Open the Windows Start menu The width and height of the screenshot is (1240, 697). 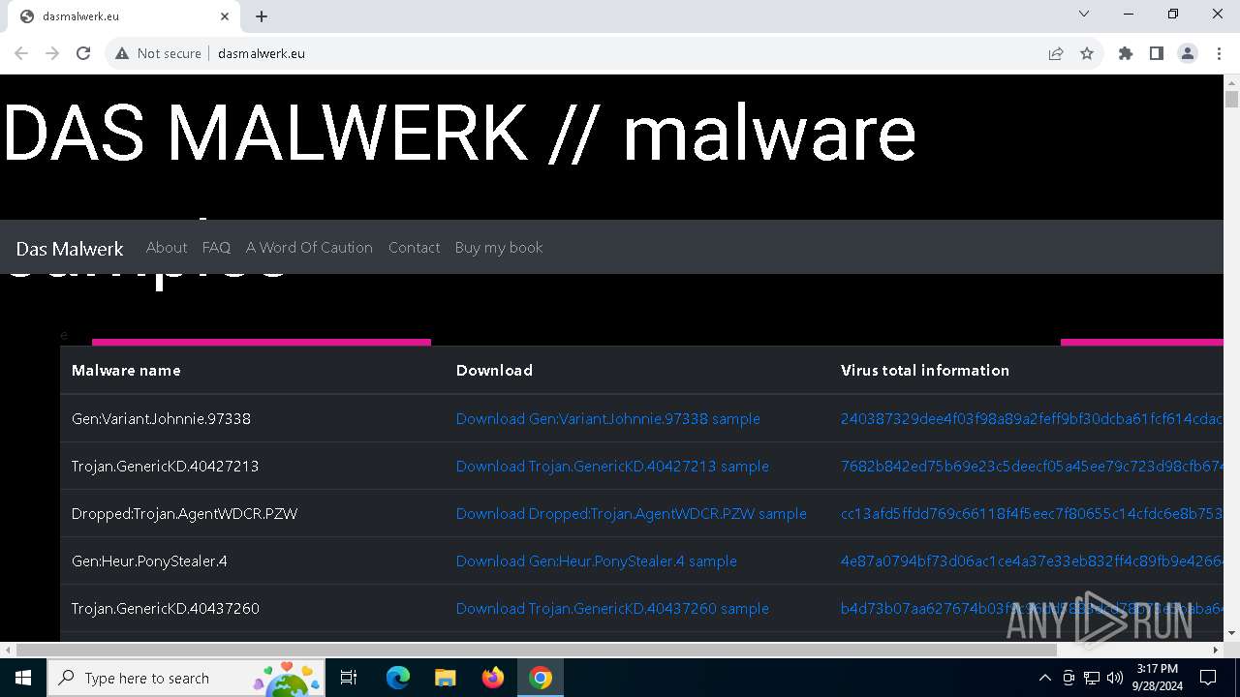[x=23, y=678]
